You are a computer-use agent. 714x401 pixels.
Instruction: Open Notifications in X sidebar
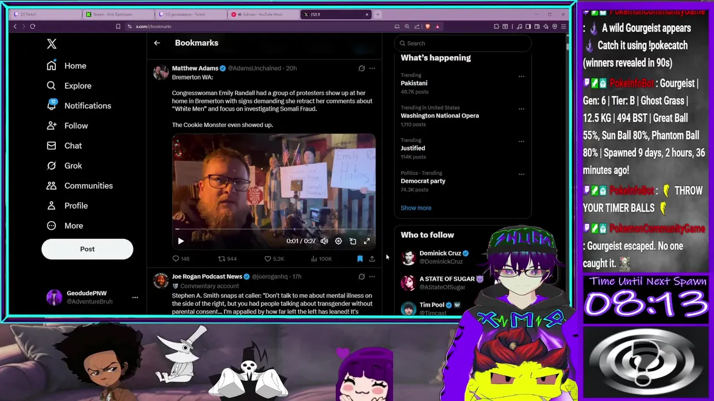(x=79, y=106)
